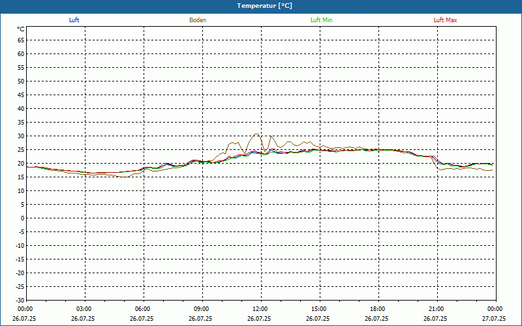Click the brown Boden legend label
Image resolution: width=522 pixels, height=326 pixels.
198,20
